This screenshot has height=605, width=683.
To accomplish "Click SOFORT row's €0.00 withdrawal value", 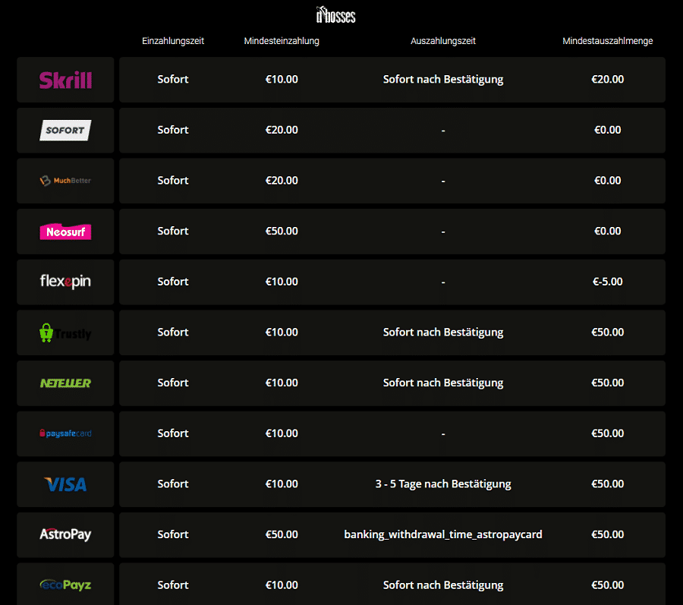I will coord(607,130).
